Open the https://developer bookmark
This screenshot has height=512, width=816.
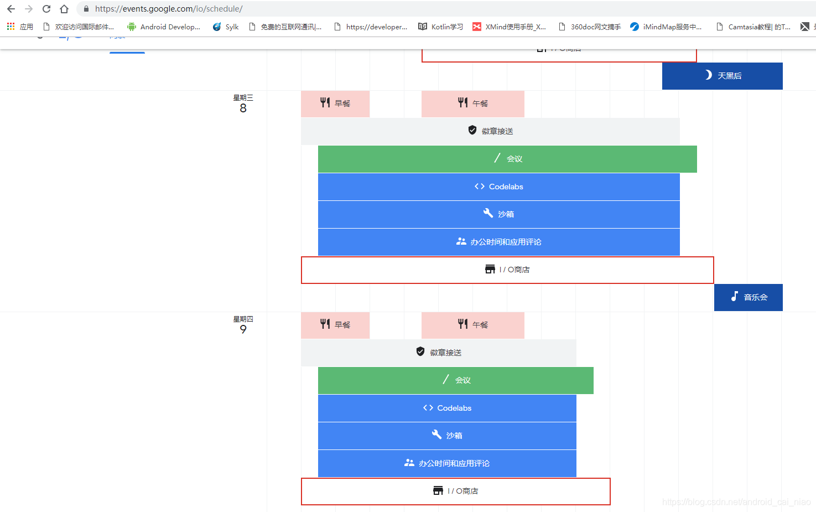pos(371,27)
